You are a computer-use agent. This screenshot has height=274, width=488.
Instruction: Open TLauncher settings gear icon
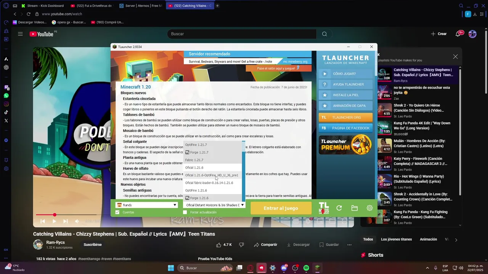[x=369, y=208]
